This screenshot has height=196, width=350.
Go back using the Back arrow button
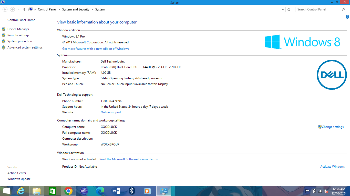[5, 9]
